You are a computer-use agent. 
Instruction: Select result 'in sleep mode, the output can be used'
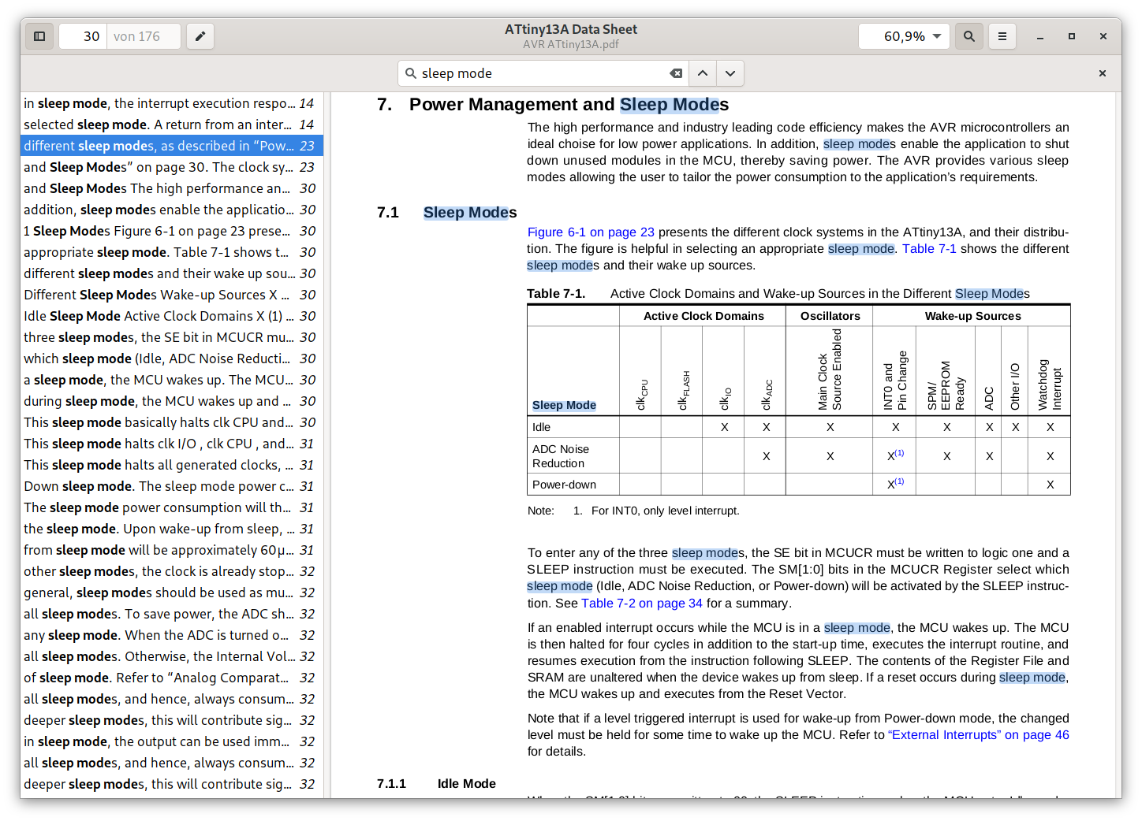pyautogui.click(x=172, y=741)
